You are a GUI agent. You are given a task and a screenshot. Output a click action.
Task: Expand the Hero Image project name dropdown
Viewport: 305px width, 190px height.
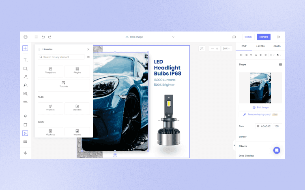(173, 37)
